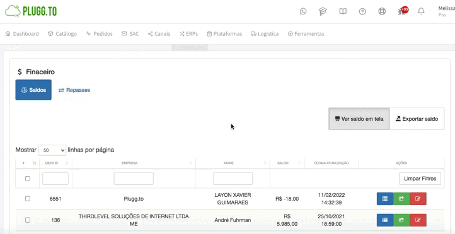
Task: Click green share button for Plugg.to row
Action: (x=401, y=199)
